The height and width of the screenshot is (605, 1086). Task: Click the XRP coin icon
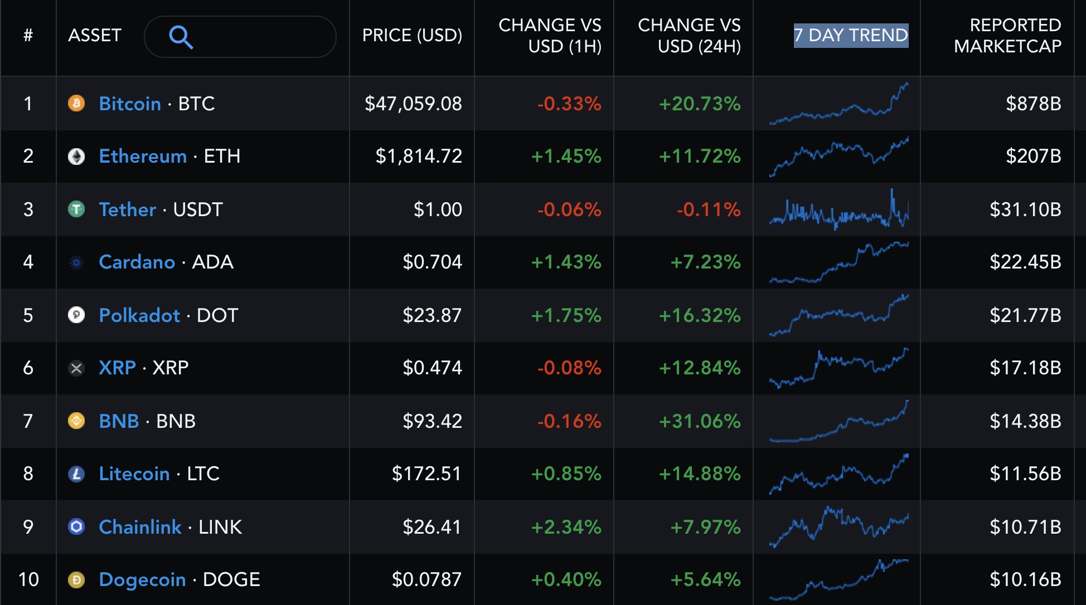pyautogui.click(x=76, y=368)
